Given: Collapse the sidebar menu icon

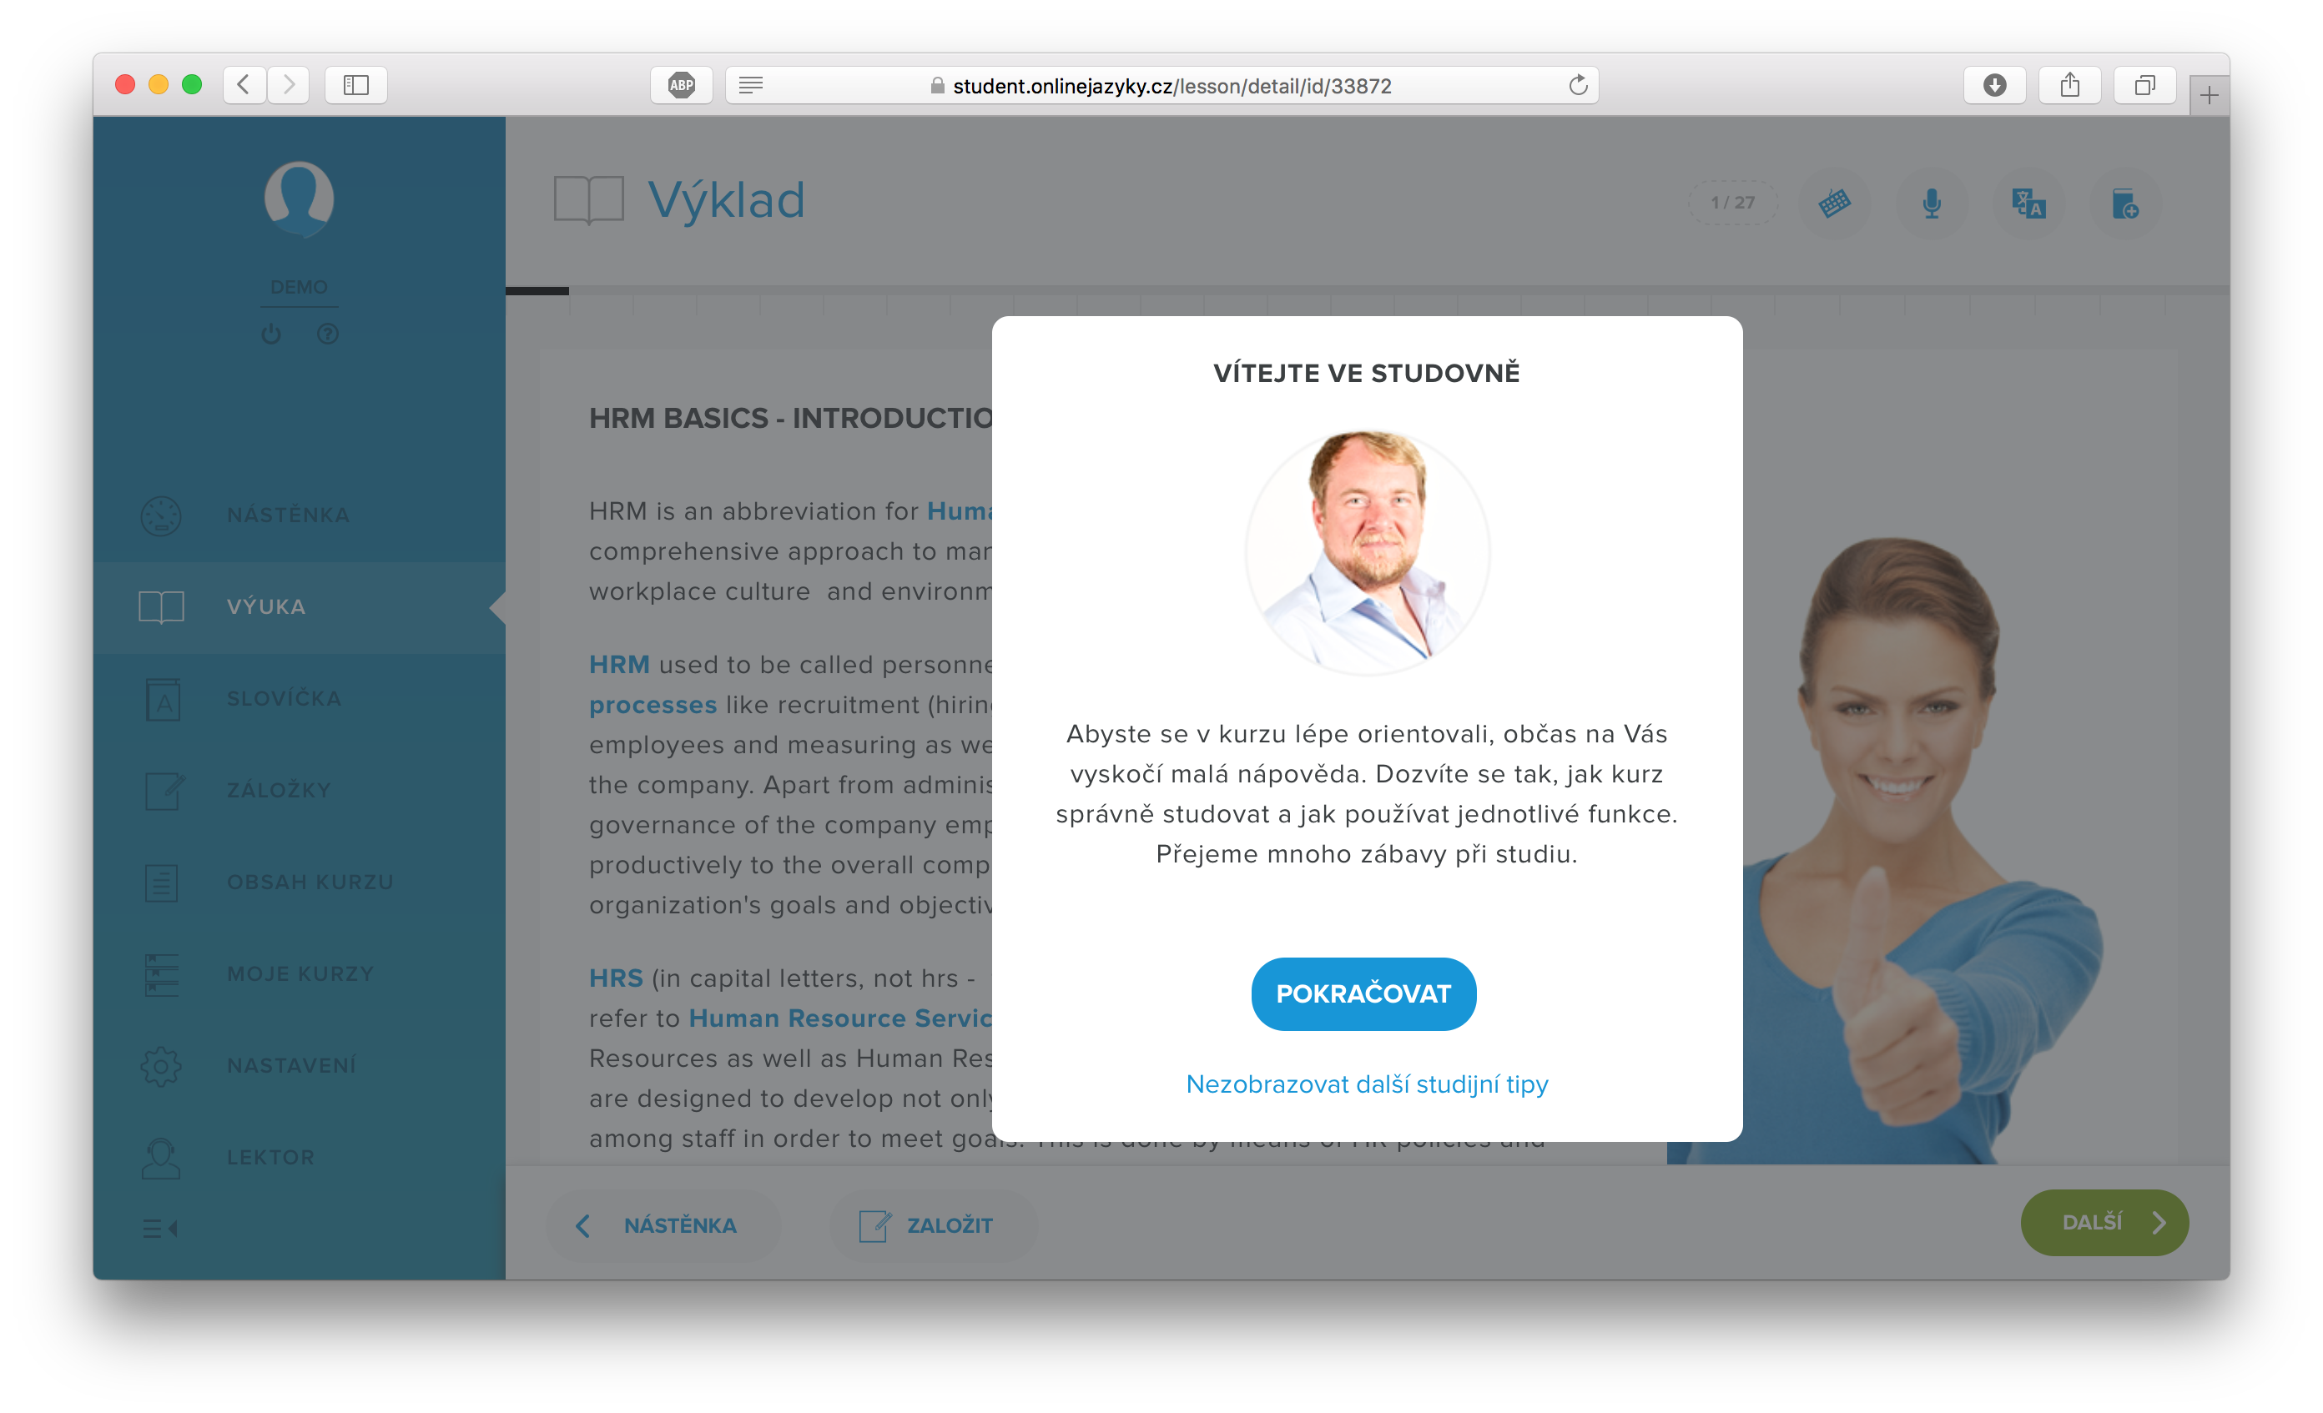Looking at the screenshot, I should coord(160,1229).
